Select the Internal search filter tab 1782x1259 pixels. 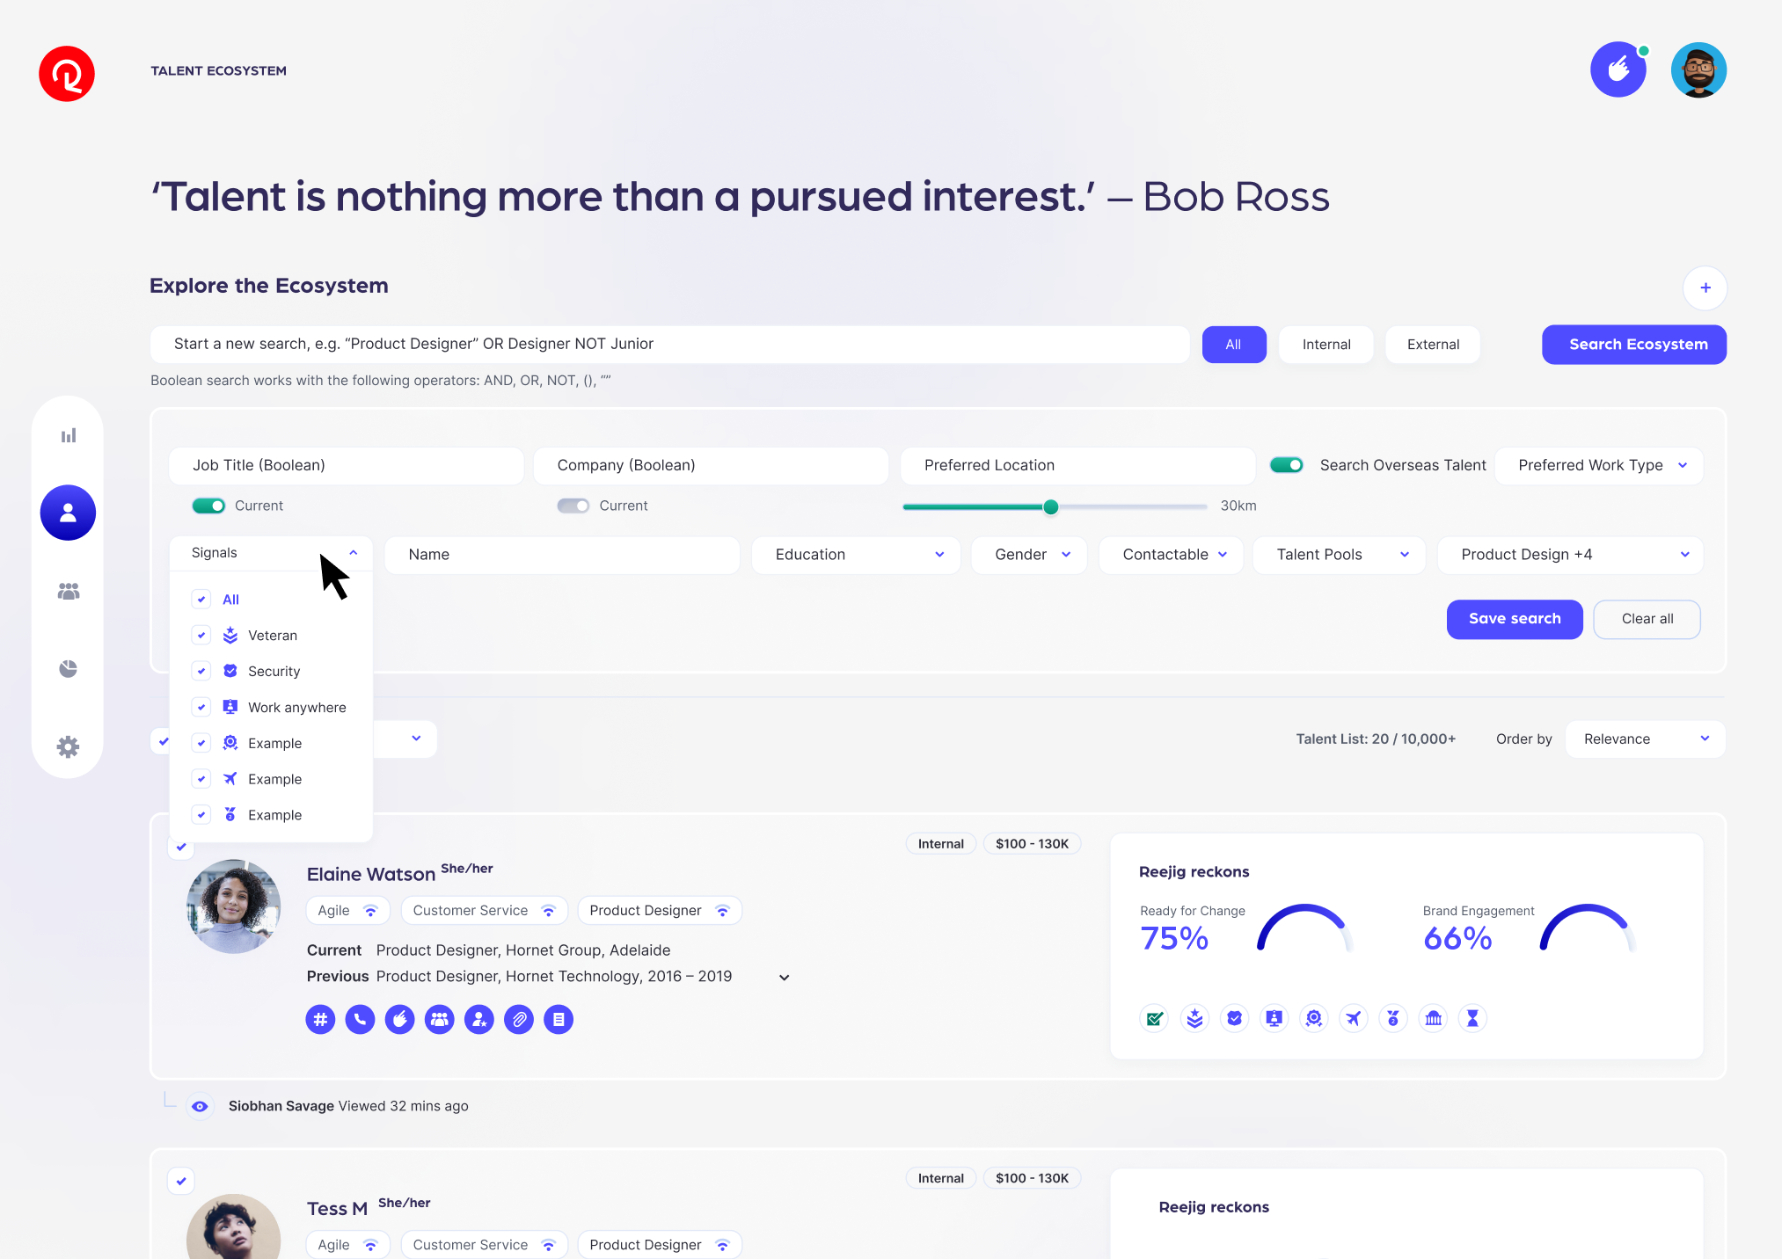[x=1326, y=345]
